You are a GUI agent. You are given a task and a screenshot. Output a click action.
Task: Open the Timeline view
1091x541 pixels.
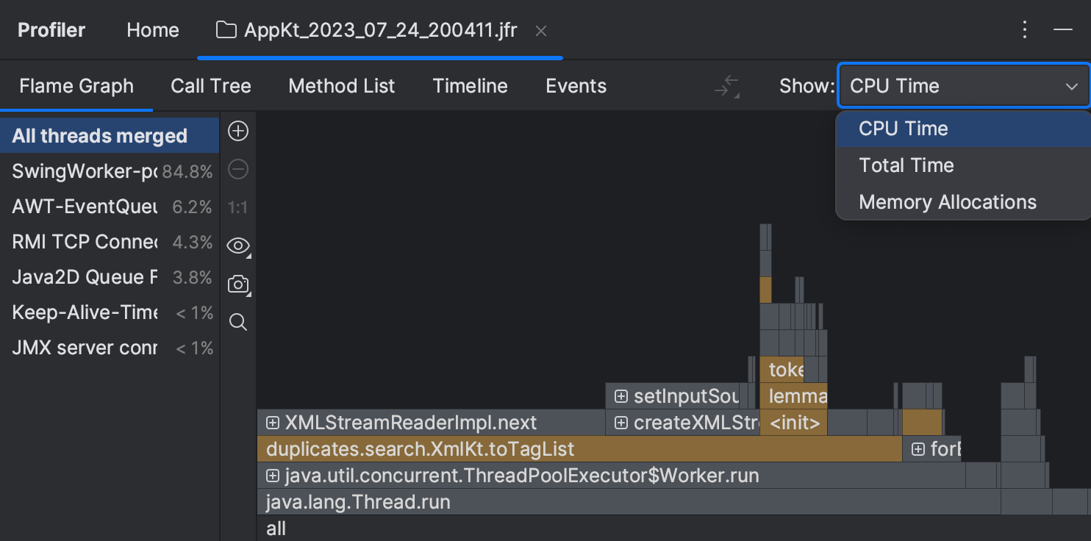point(470,85)
